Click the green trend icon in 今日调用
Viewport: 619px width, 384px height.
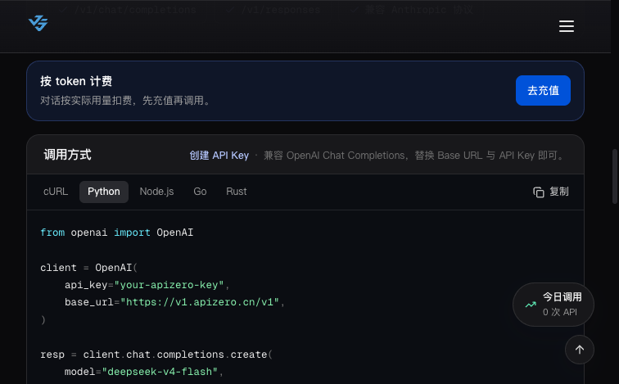pyautogui.click(x=531, y=305)
